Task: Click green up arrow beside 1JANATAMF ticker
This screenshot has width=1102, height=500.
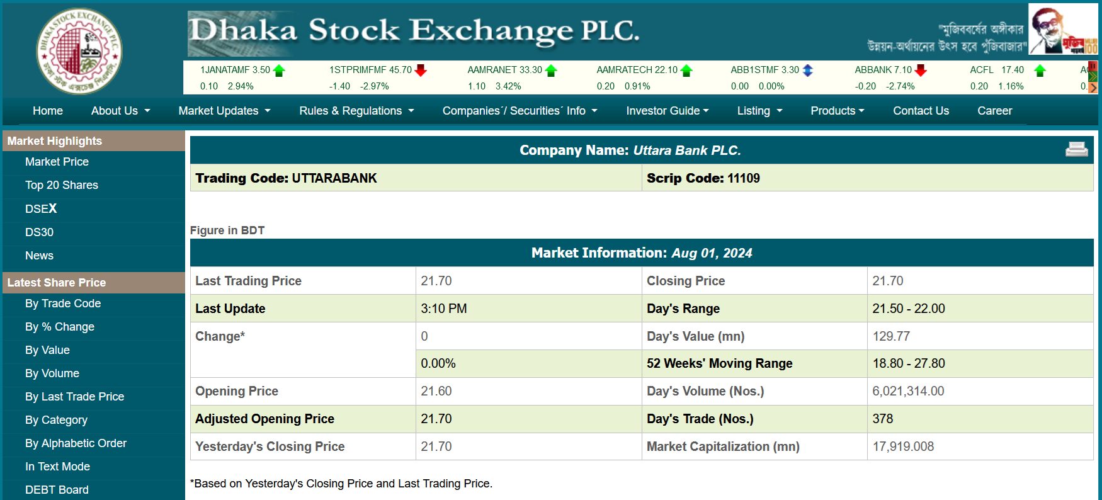Action: (279, 71)
